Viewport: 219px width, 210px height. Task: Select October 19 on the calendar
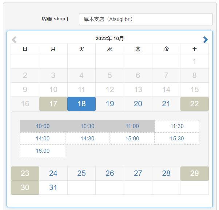pos(110,104)
